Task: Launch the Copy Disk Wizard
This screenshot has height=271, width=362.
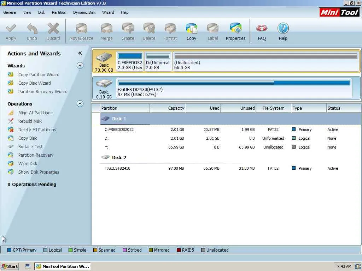Action: pyautogui.click(x=34, y=83)
